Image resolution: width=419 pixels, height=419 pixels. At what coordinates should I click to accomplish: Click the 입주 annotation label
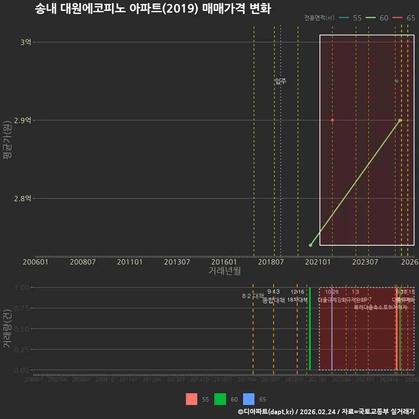pyautogui.click(x=281, y=81)
